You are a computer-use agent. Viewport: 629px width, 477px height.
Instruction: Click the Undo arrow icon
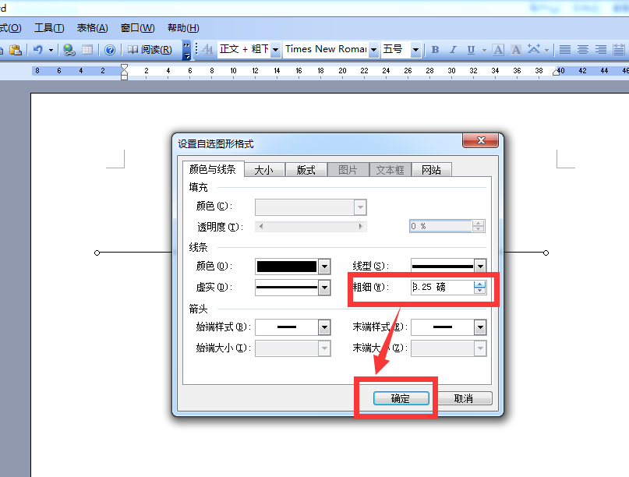click(38, 49)
